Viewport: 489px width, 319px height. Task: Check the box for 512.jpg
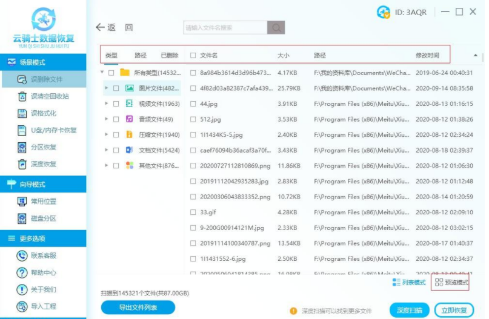tap(193, 119)
